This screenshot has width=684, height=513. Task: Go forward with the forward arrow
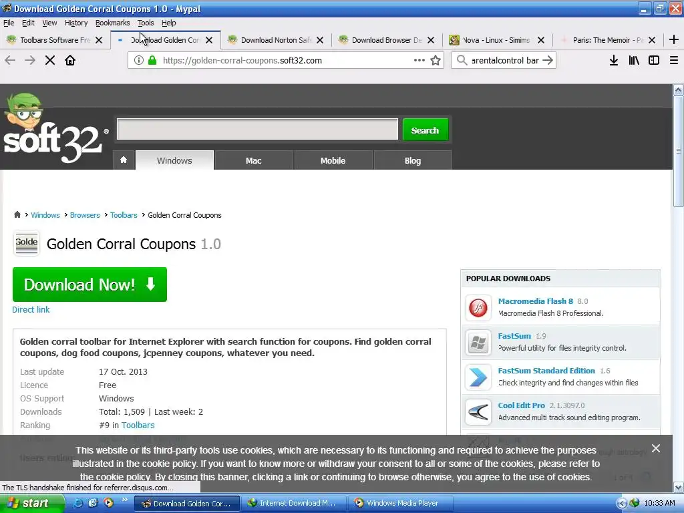(x=30, y=60)
